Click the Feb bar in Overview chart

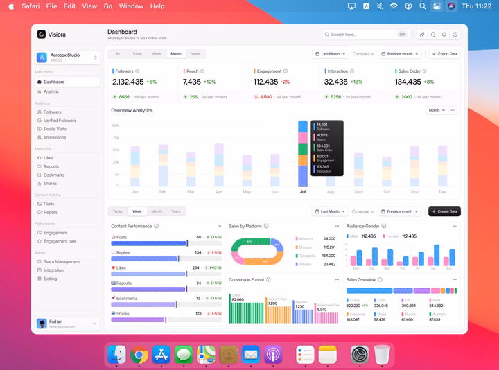click(x=163, y=166)
